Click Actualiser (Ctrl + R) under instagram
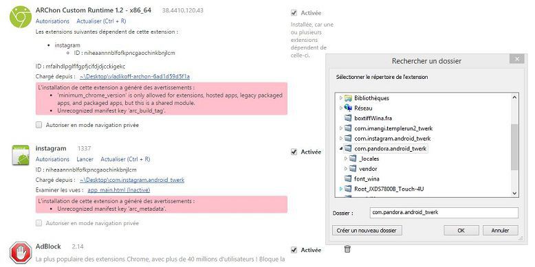This screenshot has height=267, width=535. click(125, 159)
